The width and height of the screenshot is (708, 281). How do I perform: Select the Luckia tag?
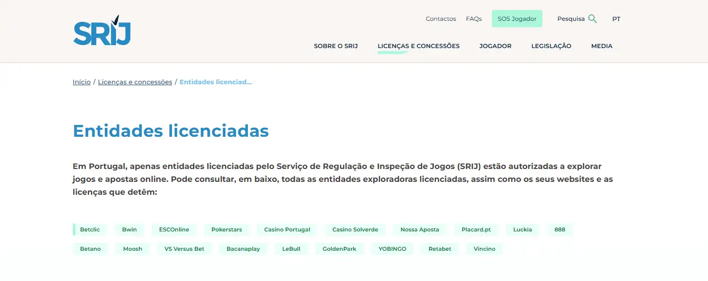point(523,229)
